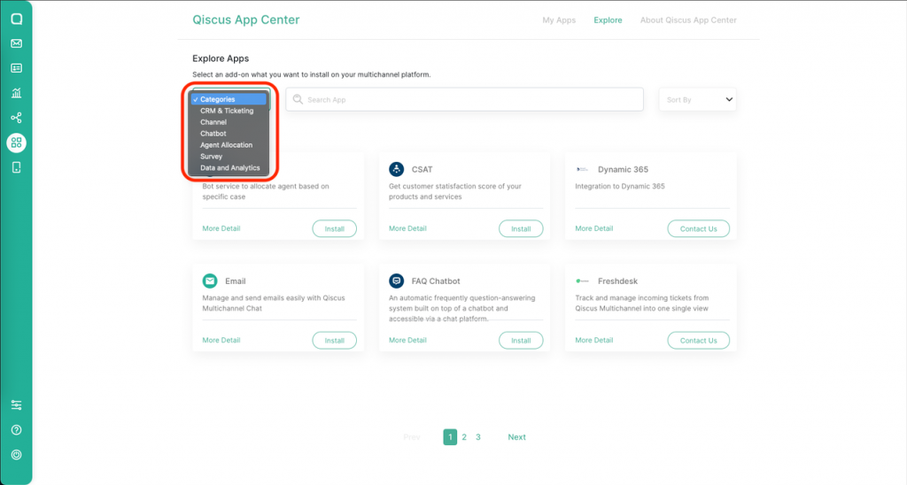
Task: Click the Dynamic 365 app title
Action: click(x=623, y=169)
